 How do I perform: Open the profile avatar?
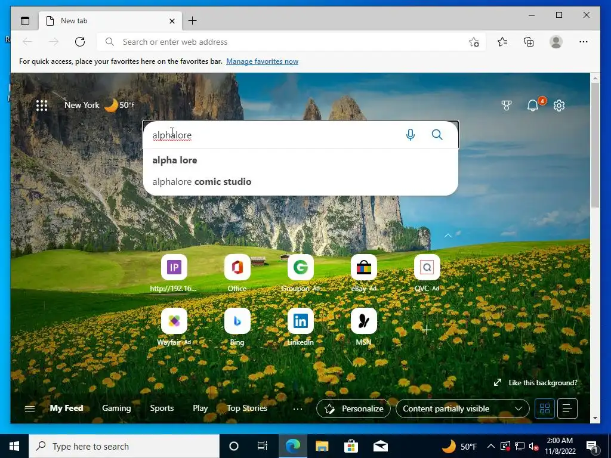click(x=556, y=42)
